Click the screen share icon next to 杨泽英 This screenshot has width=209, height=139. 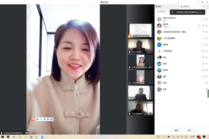point(199,26)
